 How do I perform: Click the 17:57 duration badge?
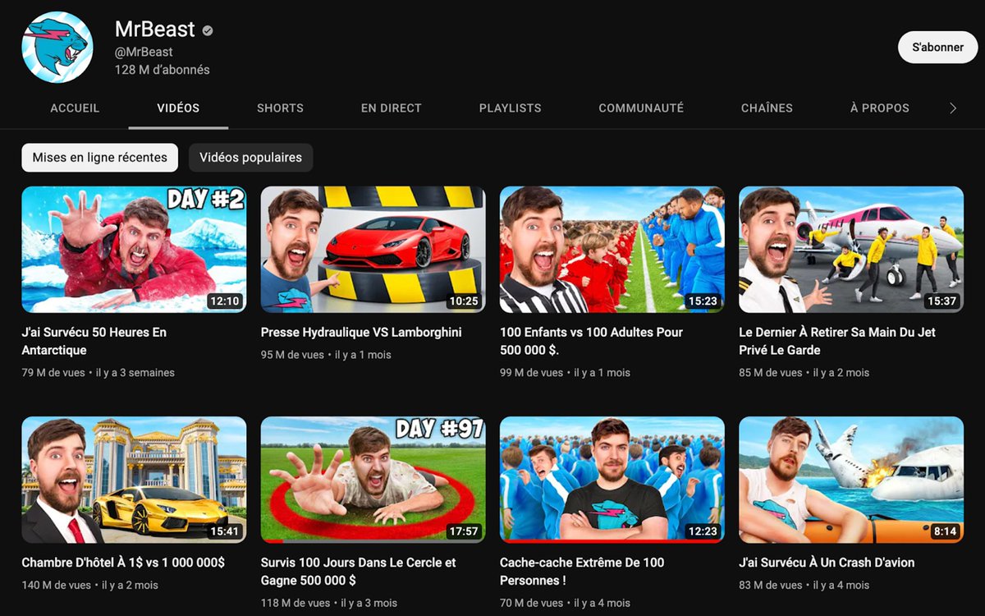pyautogui.click(x=464, y=531)
